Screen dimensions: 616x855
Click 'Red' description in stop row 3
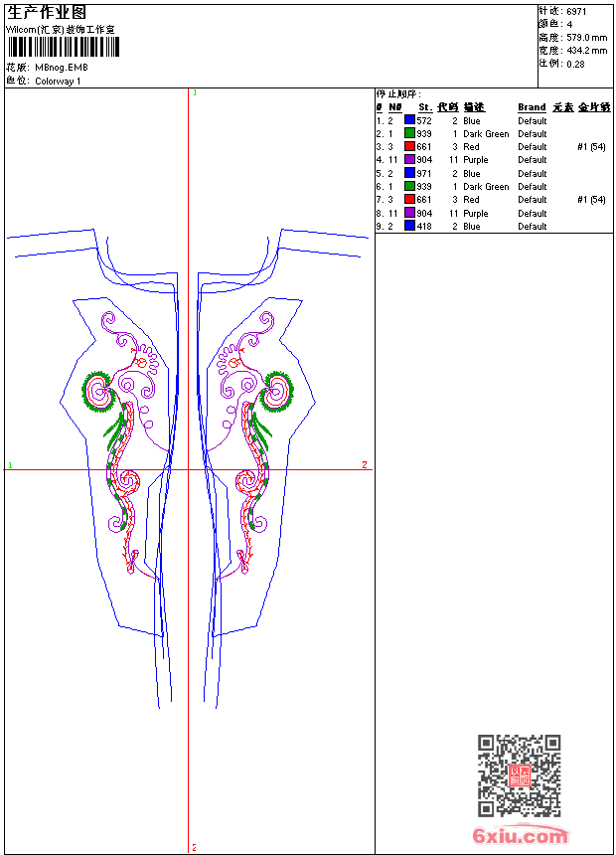471,147
